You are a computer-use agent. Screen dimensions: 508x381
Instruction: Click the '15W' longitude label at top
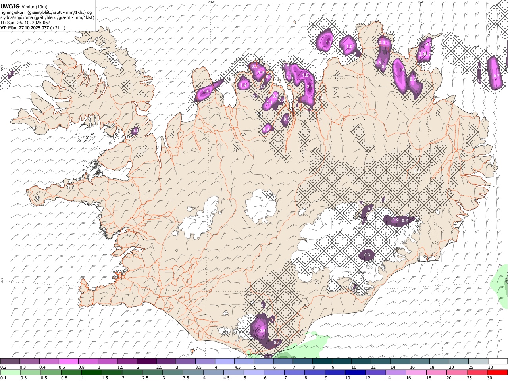pyautogui.click(x=420, y=2)
